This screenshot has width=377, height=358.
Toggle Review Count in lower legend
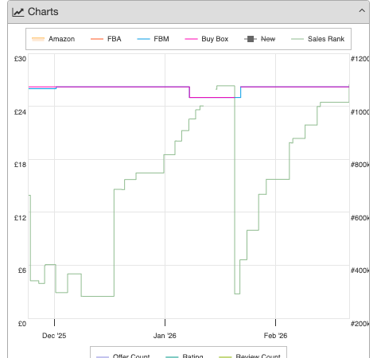coord(250,356)
